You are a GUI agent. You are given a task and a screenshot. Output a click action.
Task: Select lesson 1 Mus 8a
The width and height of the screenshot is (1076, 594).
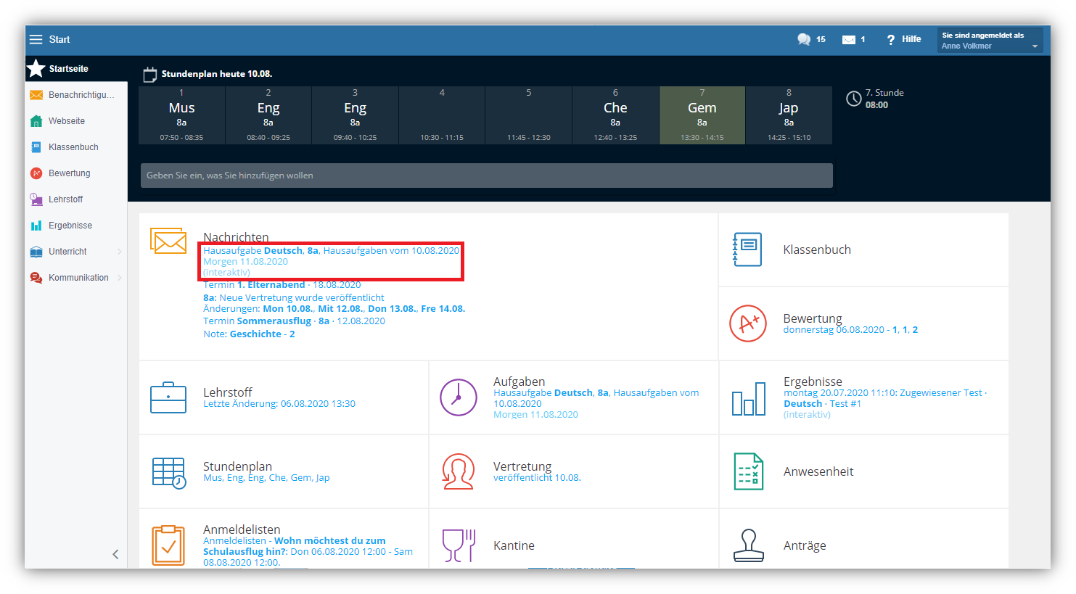tap(181, 115)
